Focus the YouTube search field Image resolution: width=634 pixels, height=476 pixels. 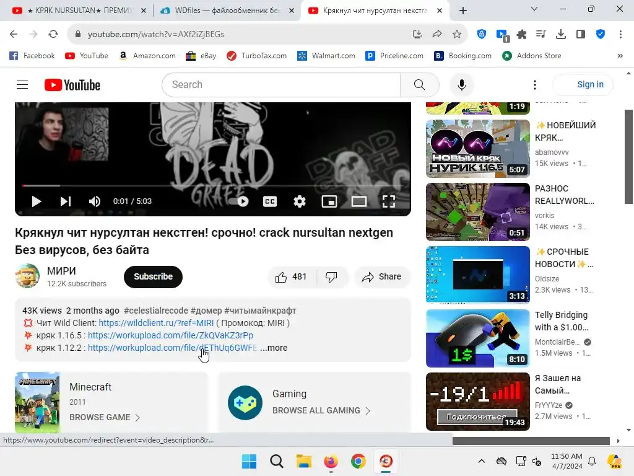pos(281,84)
